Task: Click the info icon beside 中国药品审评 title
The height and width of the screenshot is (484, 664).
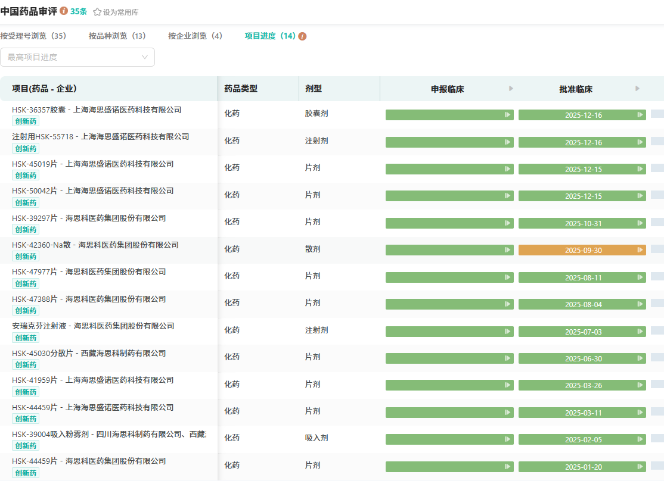Action: pyautogui.click(x=64, y=11)
